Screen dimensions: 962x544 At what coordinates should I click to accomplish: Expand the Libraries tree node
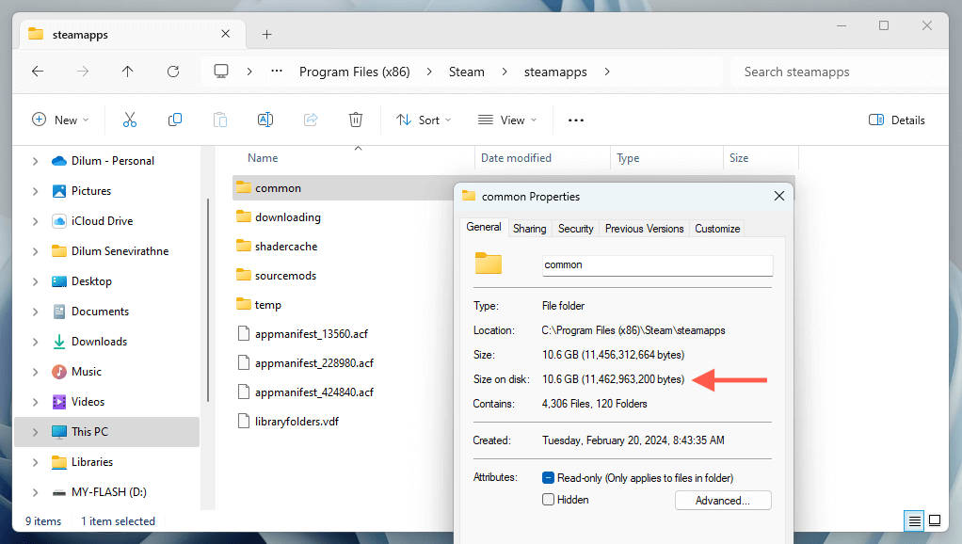pos(35,462)
